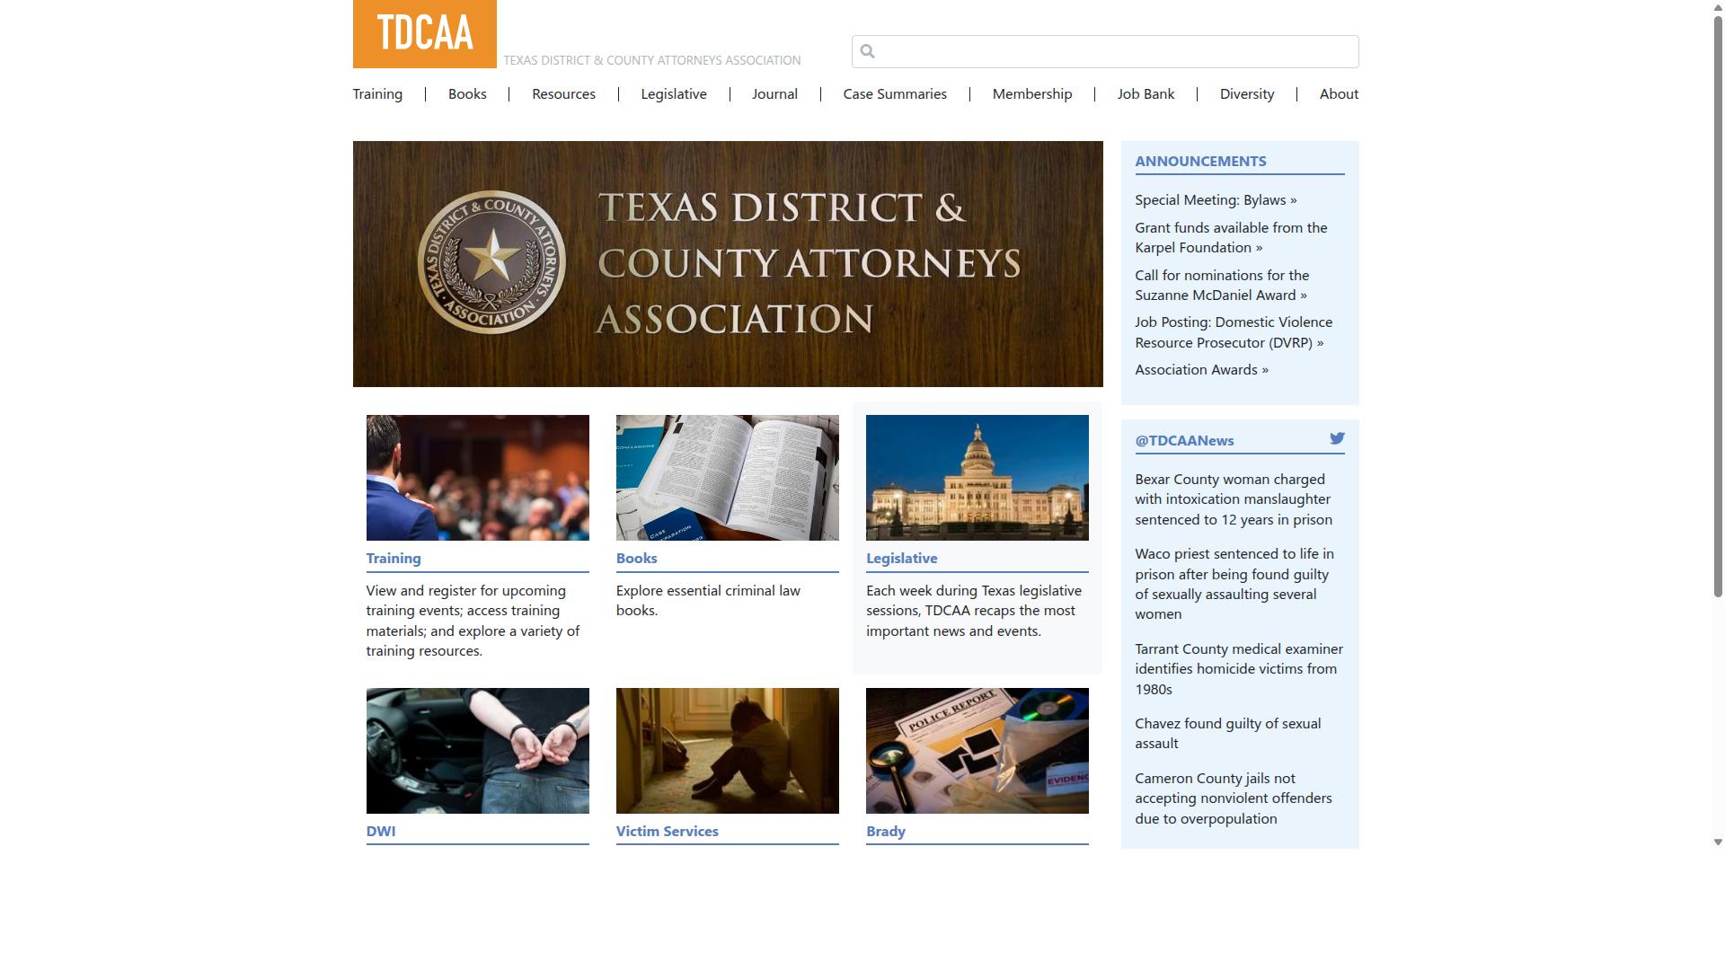Click the Training speaker thumbnail
The height and width of the screenshot is (970, 1725).
478,478
